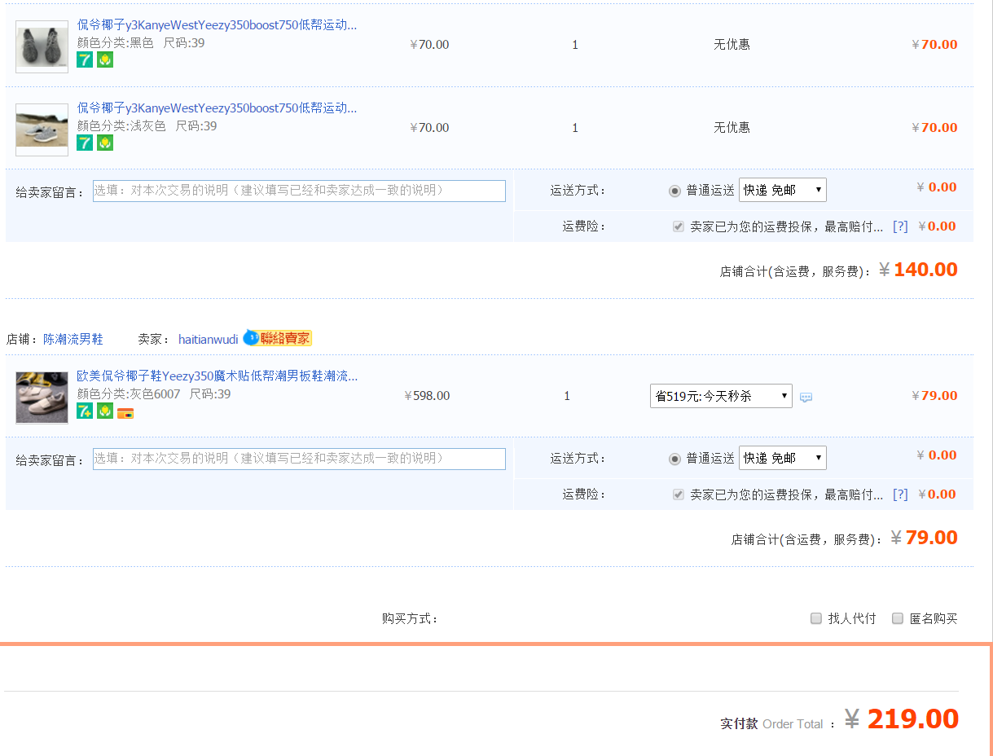
Task: Click the green consumer protection icon under the light gray shoes
Action: coord(105,143)
